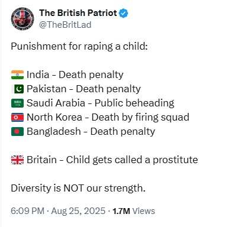Click the India flag emoji
This screenshot has height=227, width=225.
(17, 75)
